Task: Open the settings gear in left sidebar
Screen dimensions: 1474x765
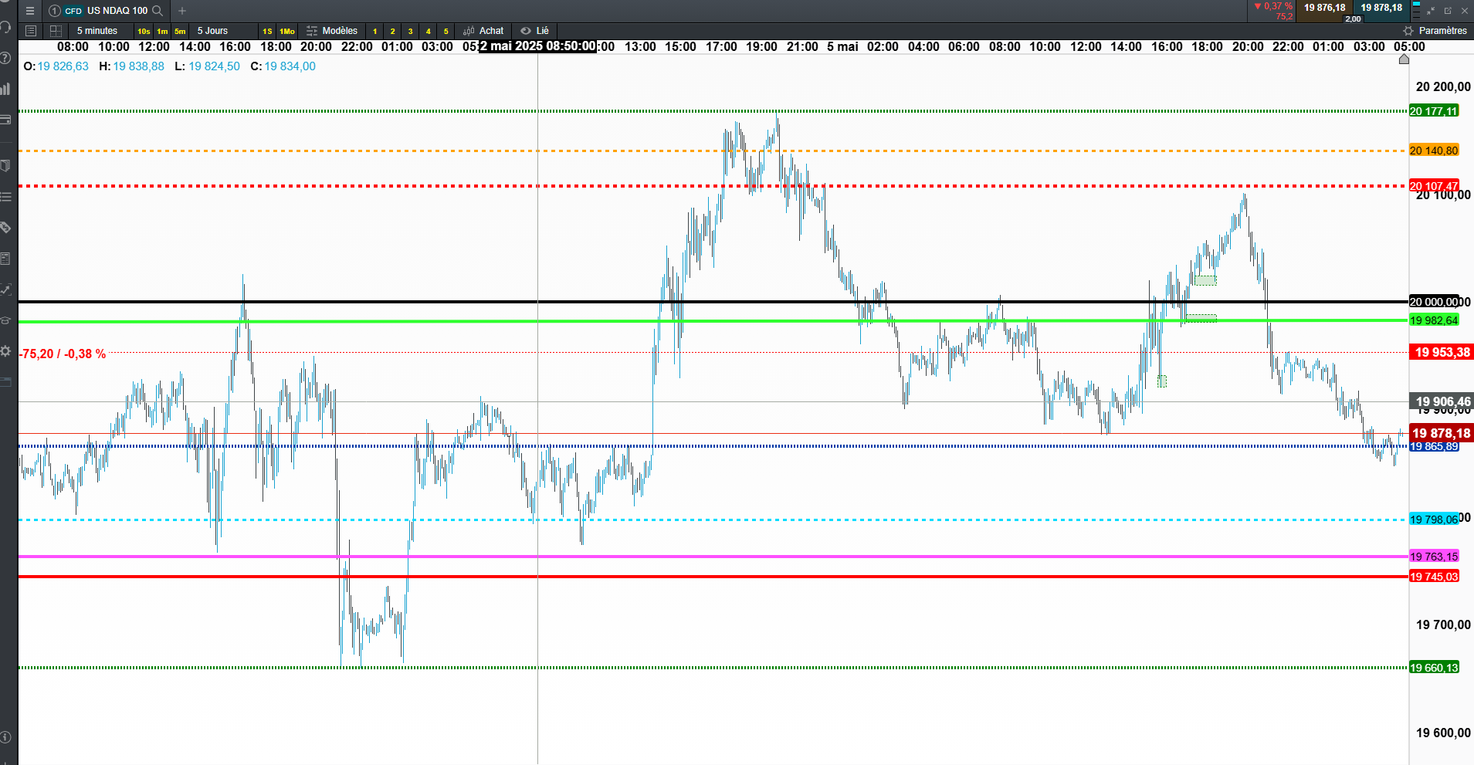Action: coord(5,351)
